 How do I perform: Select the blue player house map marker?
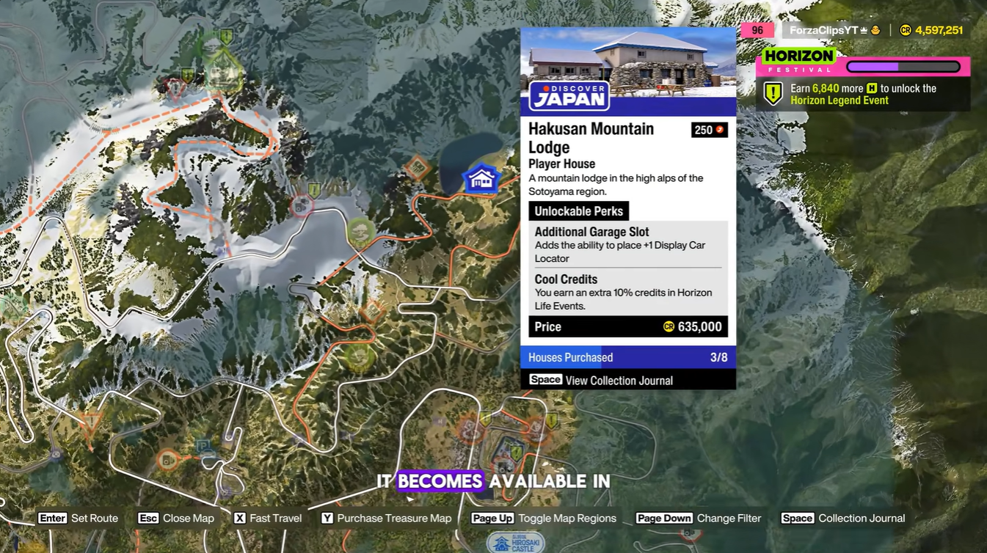tap(481, 178)
